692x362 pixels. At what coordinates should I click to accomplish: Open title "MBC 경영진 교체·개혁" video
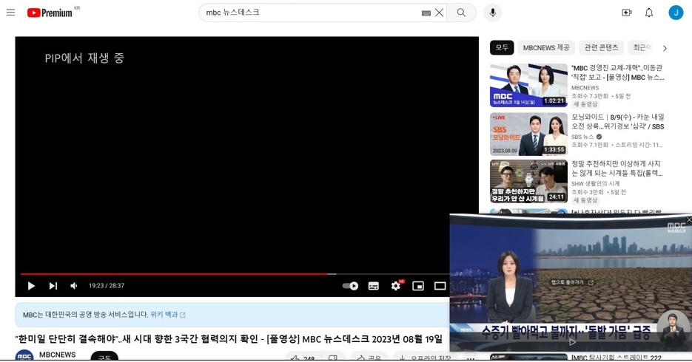(618, 72)
